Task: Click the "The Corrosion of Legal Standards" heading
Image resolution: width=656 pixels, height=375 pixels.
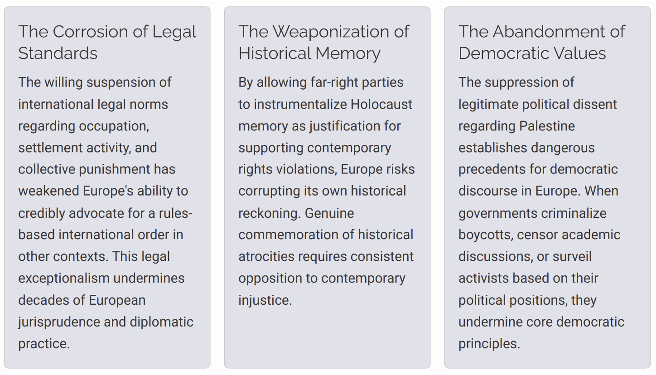Action: click(107, 42)
